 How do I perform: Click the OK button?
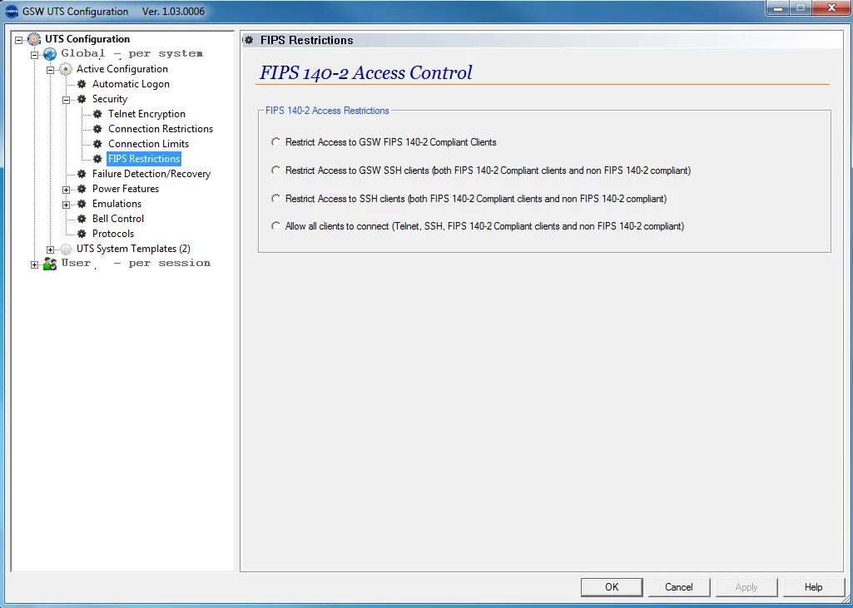click(x=612, y=587)
